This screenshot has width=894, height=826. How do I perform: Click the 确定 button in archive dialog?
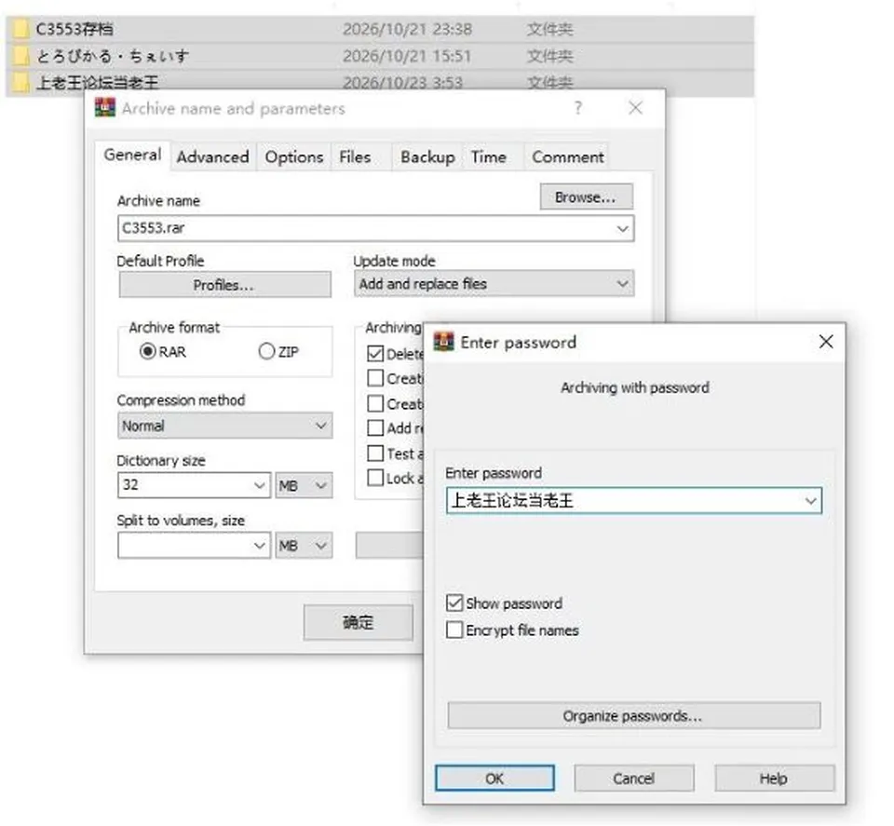tap(358, 622)
